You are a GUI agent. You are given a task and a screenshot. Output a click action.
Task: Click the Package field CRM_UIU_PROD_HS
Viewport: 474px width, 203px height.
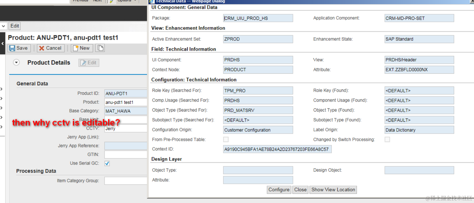(258, 18)
